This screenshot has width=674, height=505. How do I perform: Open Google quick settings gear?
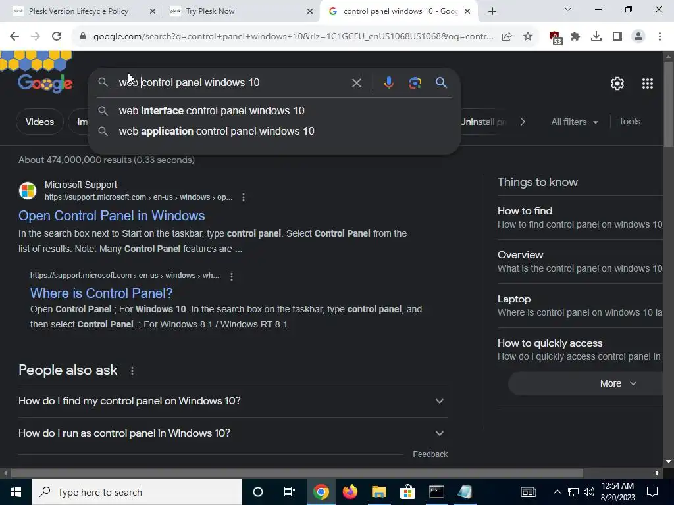click(x=617, y=84)
